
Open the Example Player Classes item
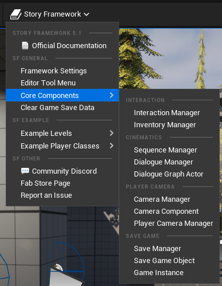point(62,146)
